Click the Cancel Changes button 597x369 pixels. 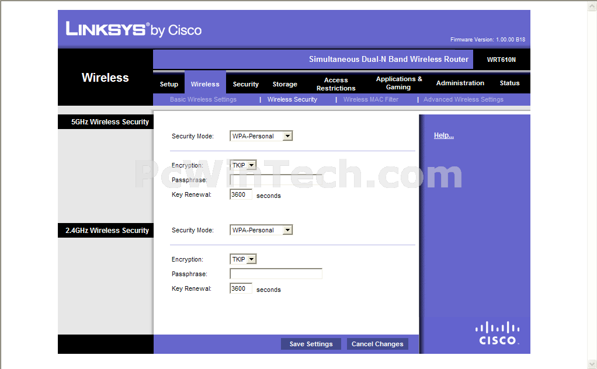[x=377, y=344]
